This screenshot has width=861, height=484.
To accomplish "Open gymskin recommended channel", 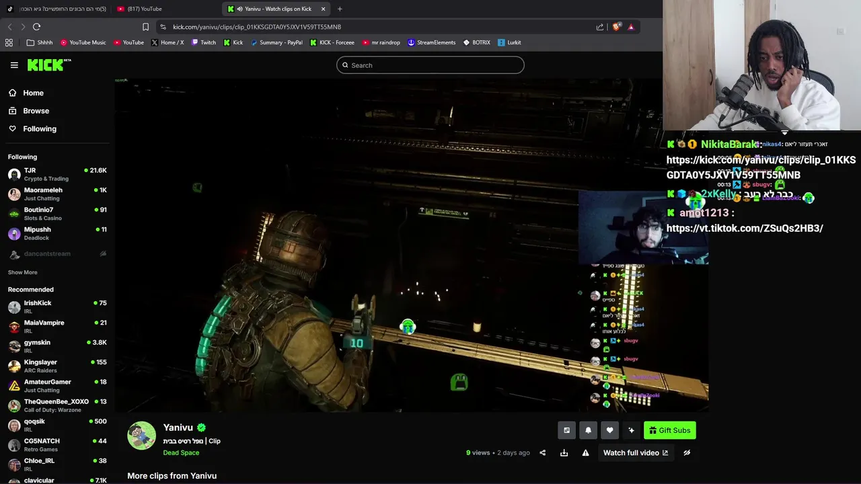I will point(57,346).
